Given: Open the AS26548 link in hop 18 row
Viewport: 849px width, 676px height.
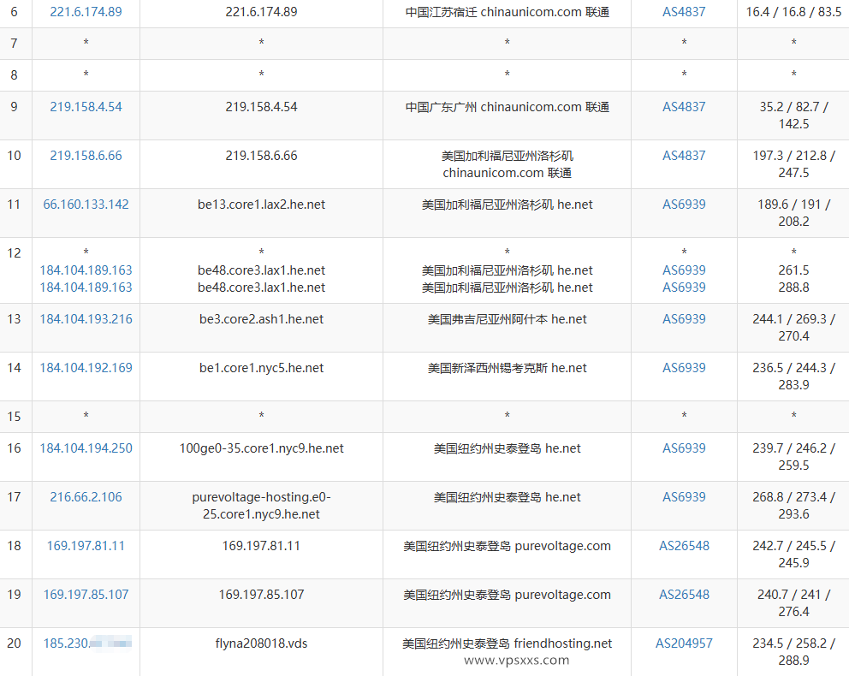Looking at the screenshot, I should coord(684,546).
